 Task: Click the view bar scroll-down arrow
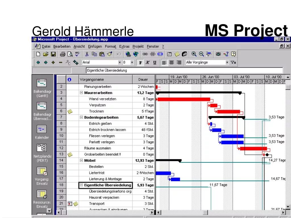coord(49,211)
